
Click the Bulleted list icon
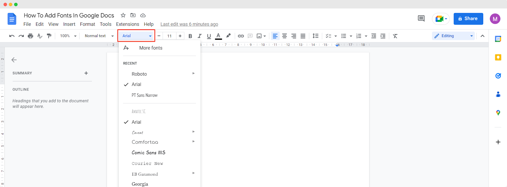[343, 36]
